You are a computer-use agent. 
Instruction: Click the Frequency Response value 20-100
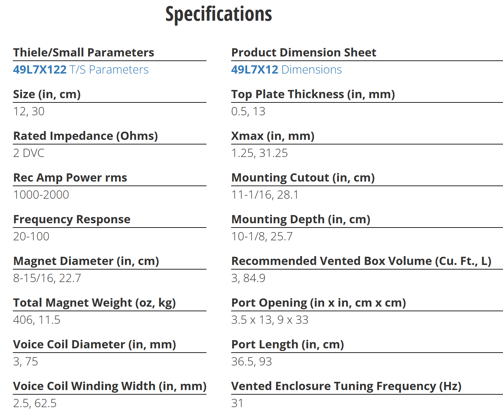coord(31,236)
